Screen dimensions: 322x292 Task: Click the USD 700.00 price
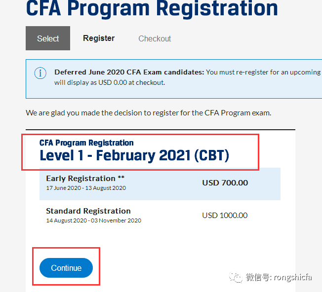225,183
